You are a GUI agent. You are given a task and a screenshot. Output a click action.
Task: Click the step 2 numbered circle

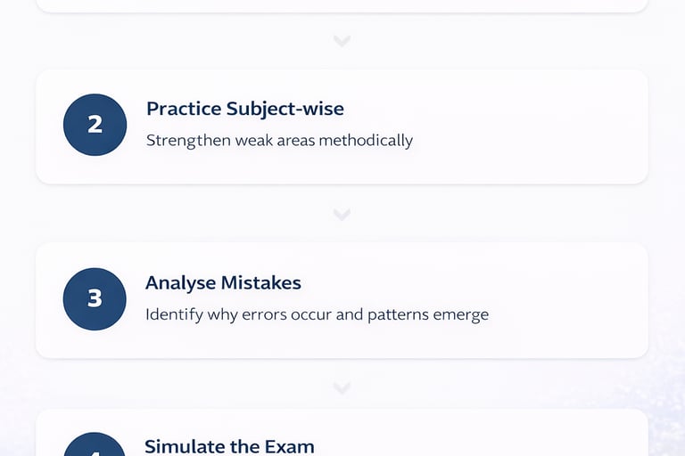[x=95, y=125]
